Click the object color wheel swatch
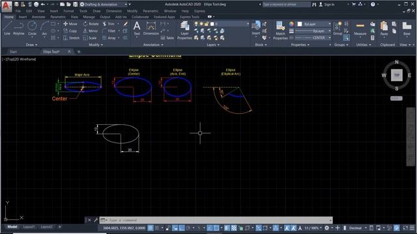This screenshot has height=234, width=417. [291, 24]
